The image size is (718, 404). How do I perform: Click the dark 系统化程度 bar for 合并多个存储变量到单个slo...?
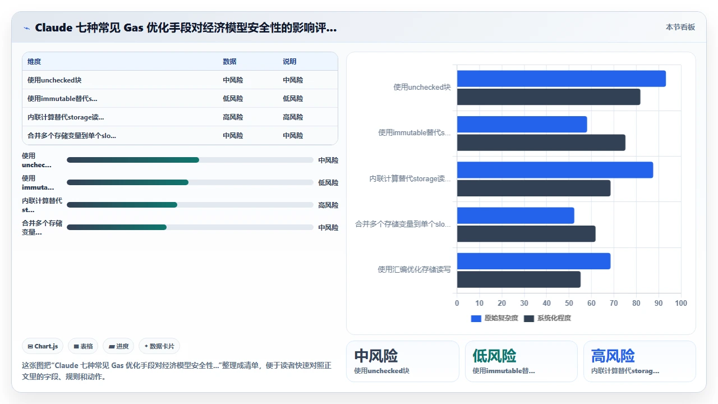tap(526, 234)
